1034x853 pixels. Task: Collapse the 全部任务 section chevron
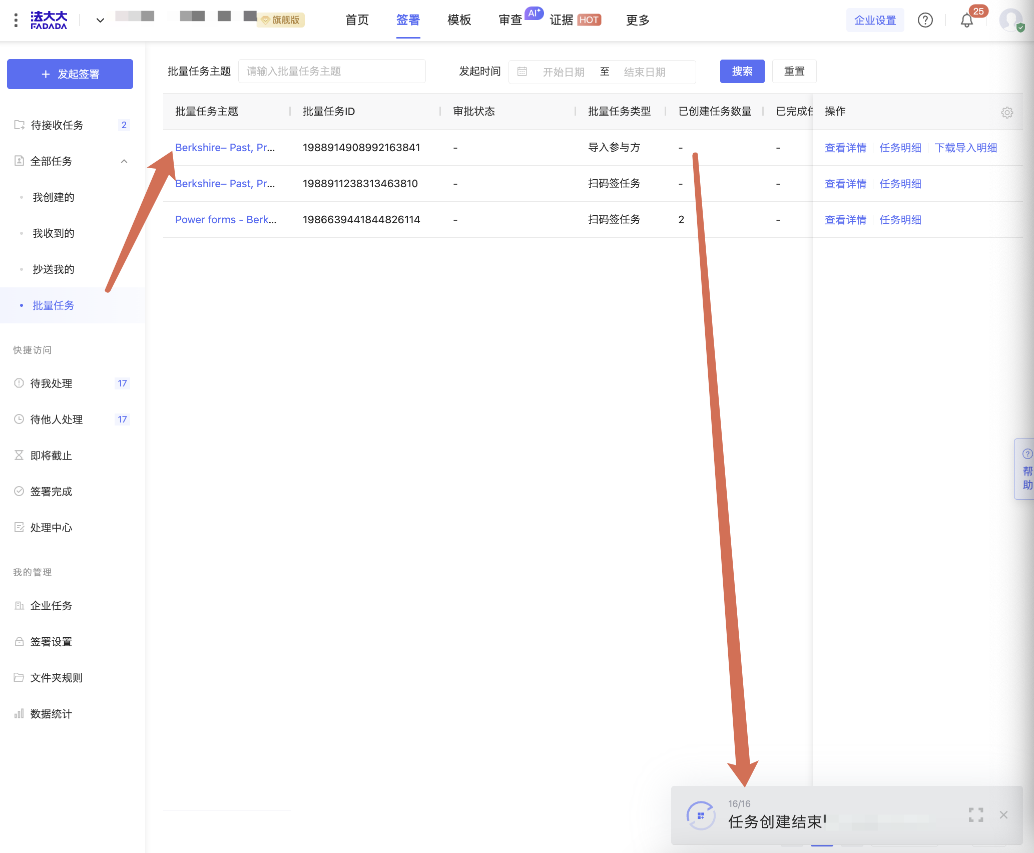point(124,161)
